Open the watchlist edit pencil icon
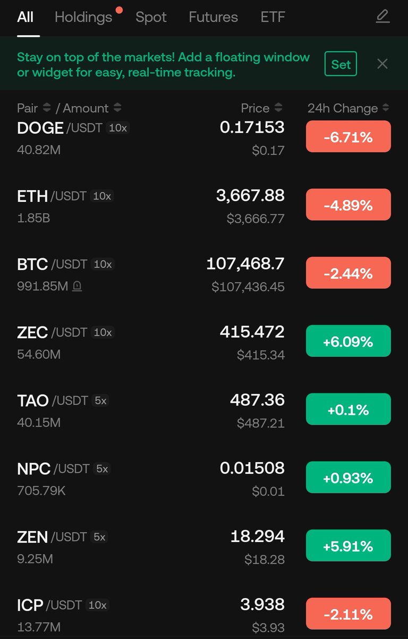The height and width of the screenshot is (639, 408). pos(382,17)
